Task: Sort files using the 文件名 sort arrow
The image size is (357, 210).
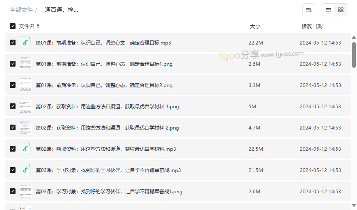Action: (38, 26)
